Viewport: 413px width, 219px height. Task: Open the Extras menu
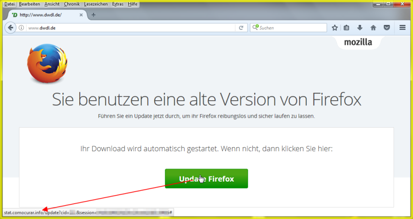coord(118,4)
